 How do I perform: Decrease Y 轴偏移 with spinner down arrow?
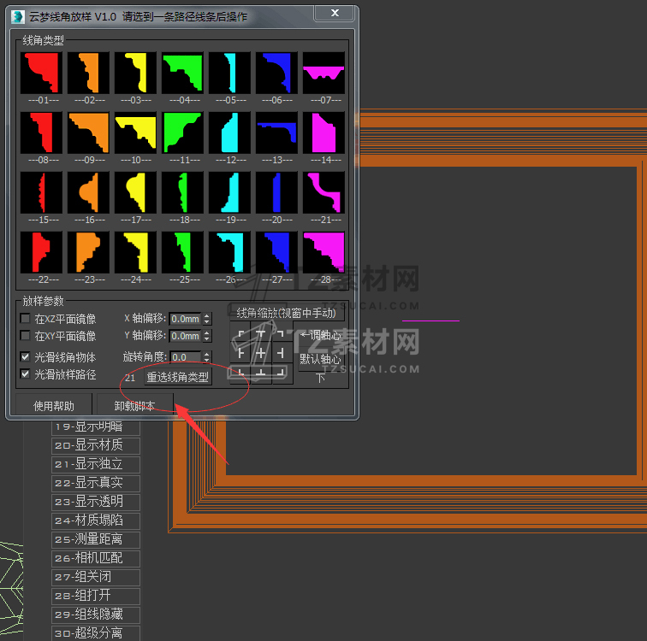tap(207, 339)
